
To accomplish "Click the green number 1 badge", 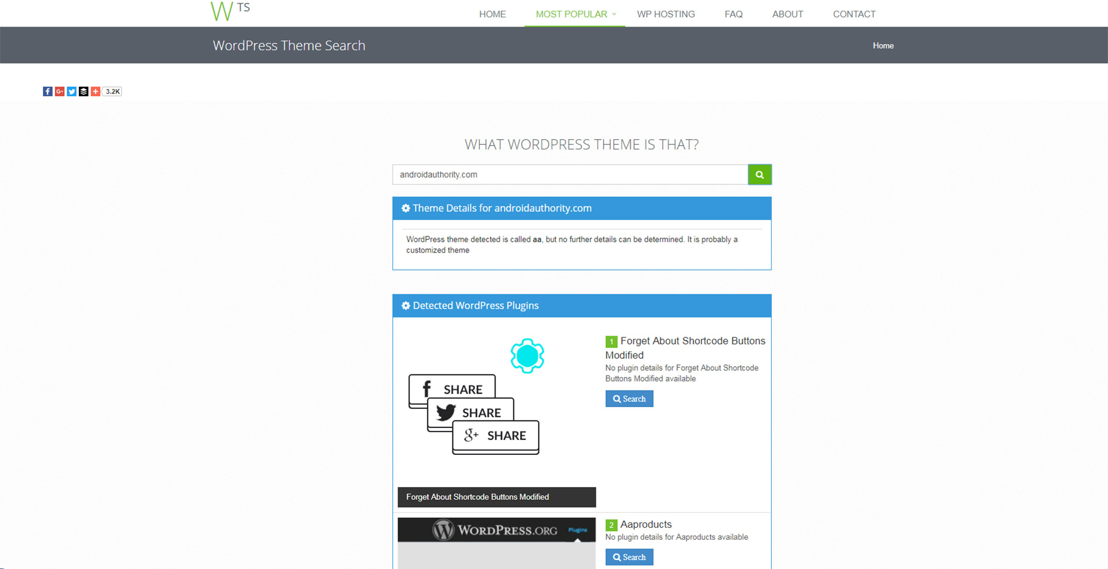I will (611, 342).
